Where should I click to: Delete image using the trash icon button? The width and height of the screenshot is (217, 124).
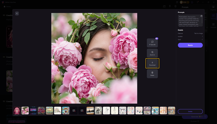pos(152,74)
